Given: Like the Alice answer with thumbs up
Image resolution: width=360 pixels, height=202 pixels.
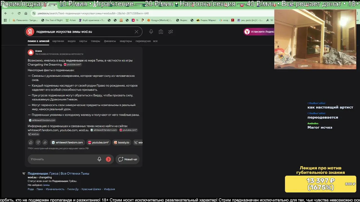Looking at the screenshot, I should (31, 143).
